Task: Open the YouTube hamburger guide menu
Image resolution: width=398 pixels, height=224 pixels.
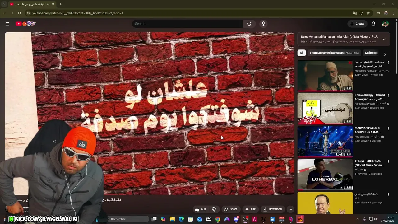Action: [x=7, y=24]
